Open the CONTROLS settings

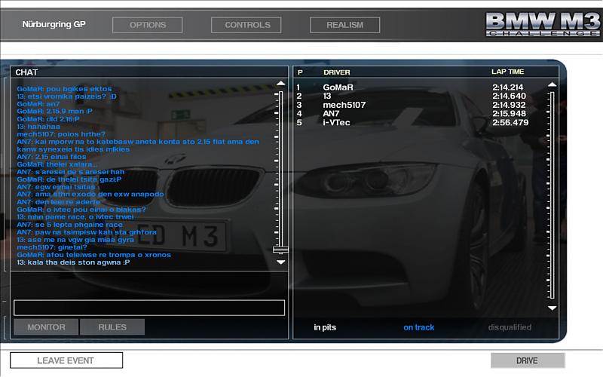tap(246, 25)
